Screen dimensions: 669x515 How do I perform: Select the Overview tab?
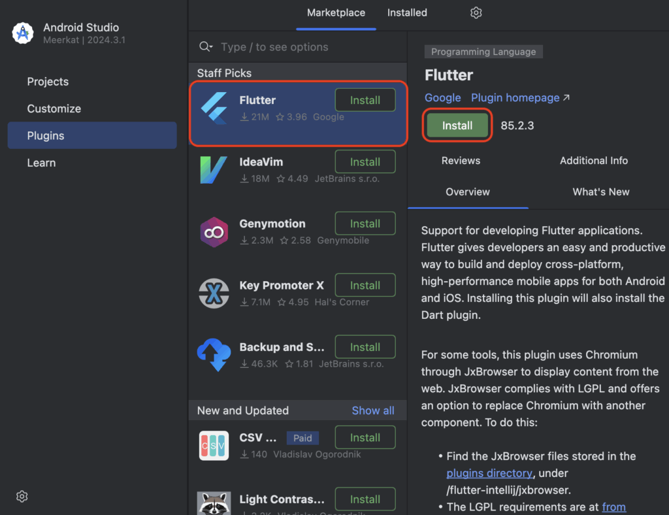click(468, 192)
